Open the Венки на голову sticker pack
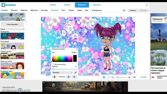The height and width of the screenshot is (94, 167). (x=12, y=66)
